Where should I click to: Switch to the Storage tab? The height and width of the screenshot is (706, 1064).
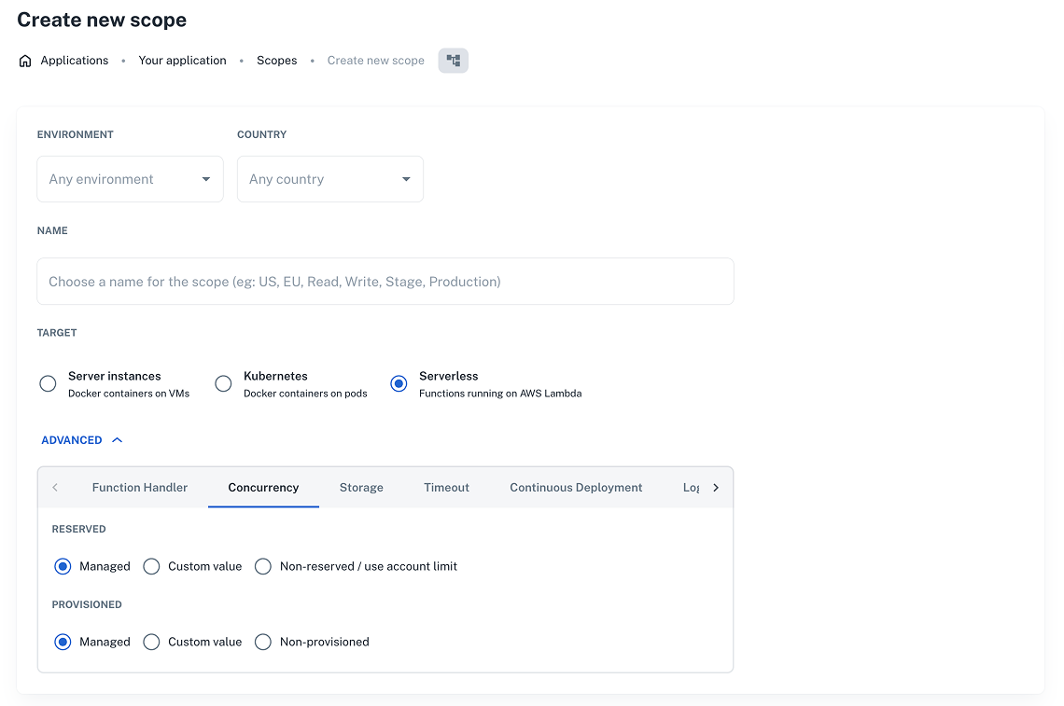(361, 488)
